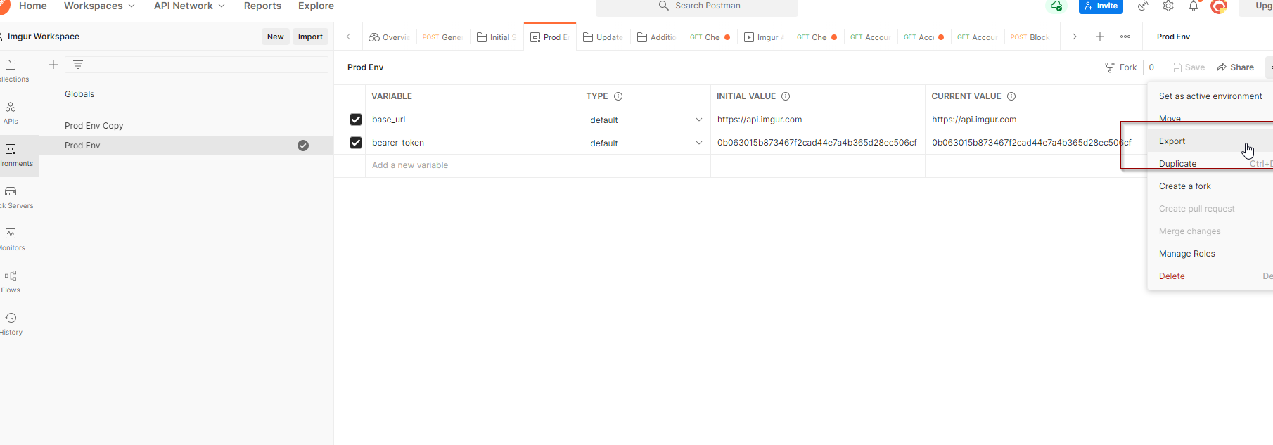This screenshot has height=445, width=1273.
Task: Click the New button
Action: pyautogui.click(x=276, y=37)
